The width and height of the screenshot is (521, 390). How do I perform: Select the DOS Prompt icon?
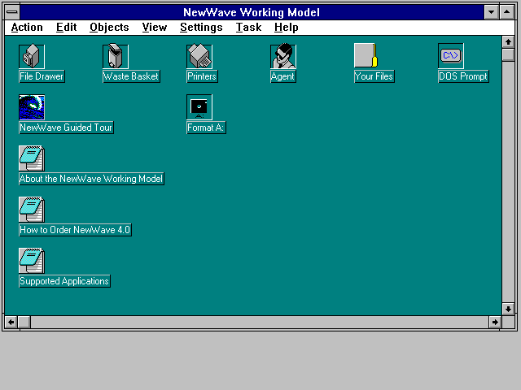pyautogui.click(x=450, y=57)
